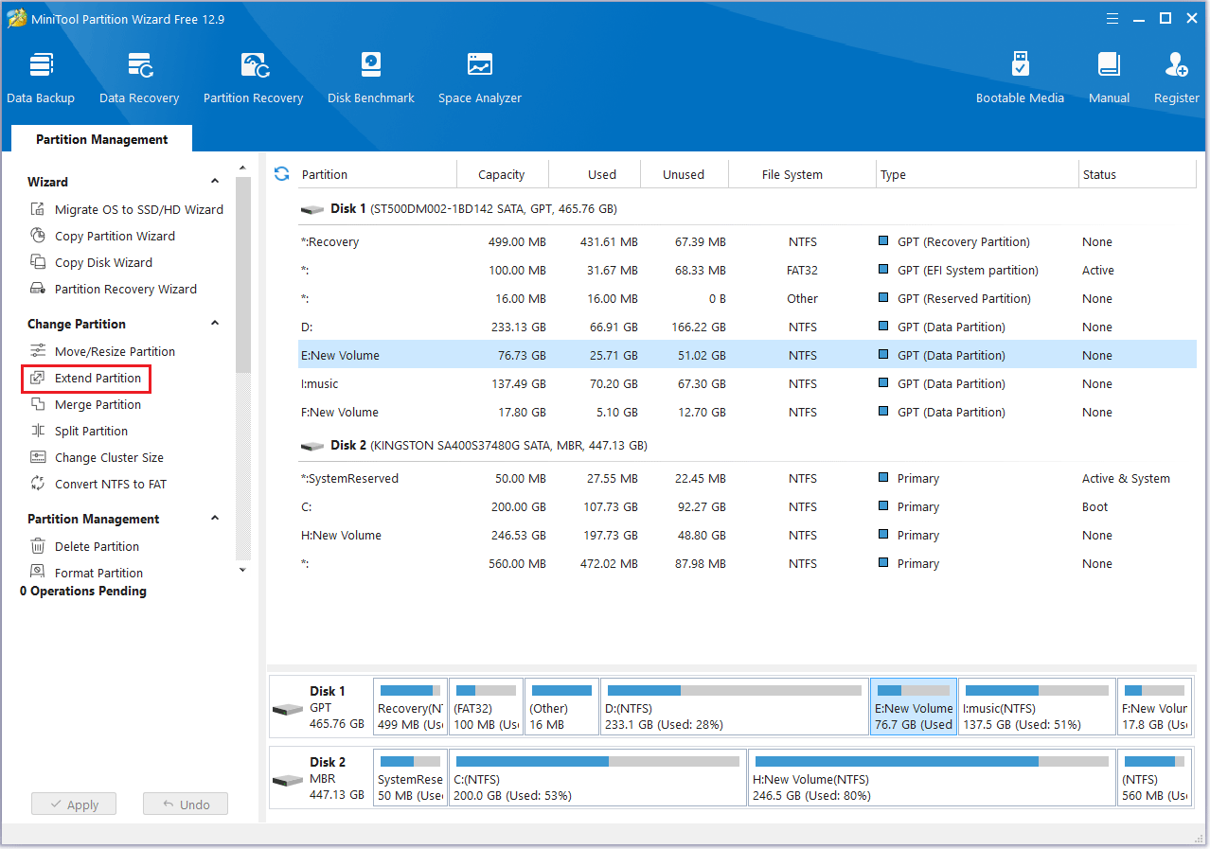Open the Partition Recovery tool

pos(253,78)
